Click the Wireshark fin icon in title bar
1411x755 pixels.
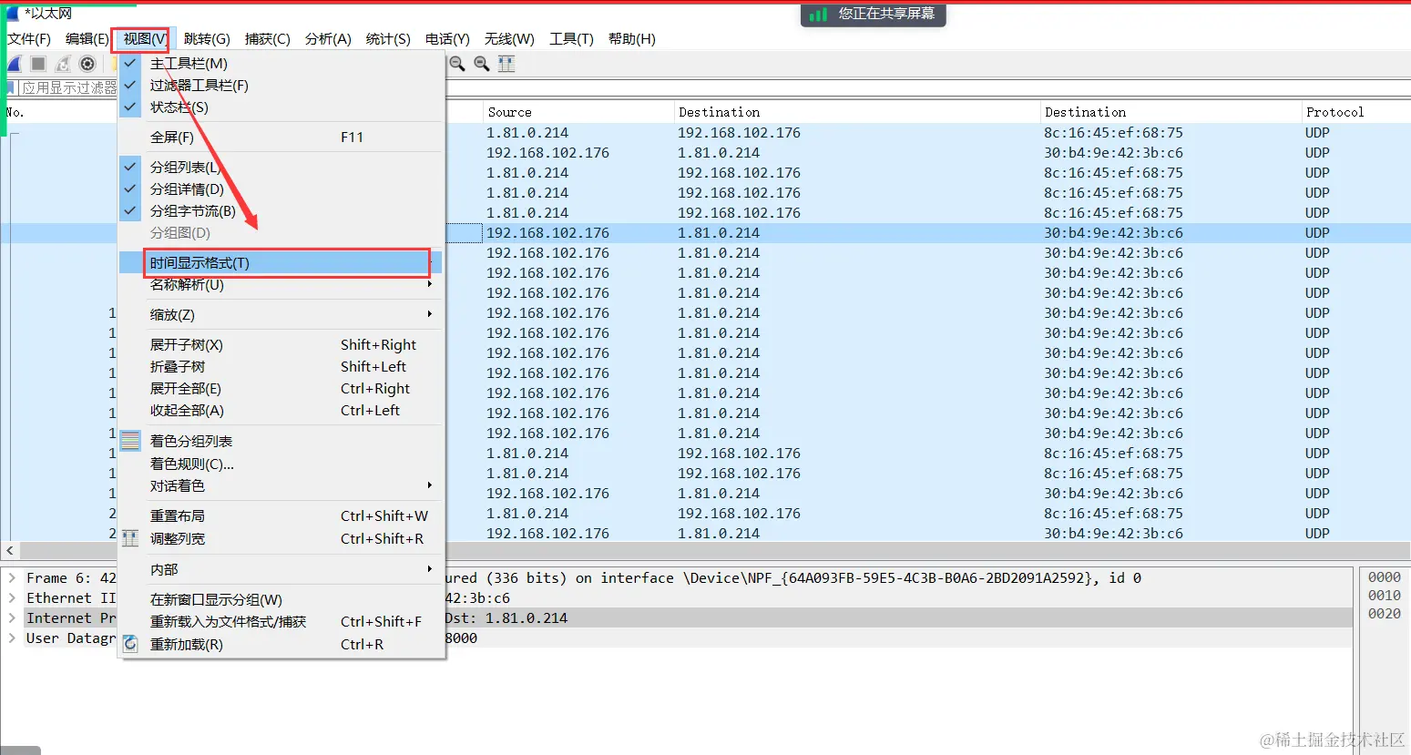click(13, 13)
